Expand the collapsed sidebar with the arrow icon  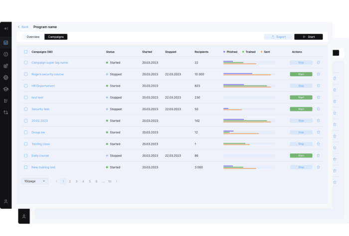point(6,28)
